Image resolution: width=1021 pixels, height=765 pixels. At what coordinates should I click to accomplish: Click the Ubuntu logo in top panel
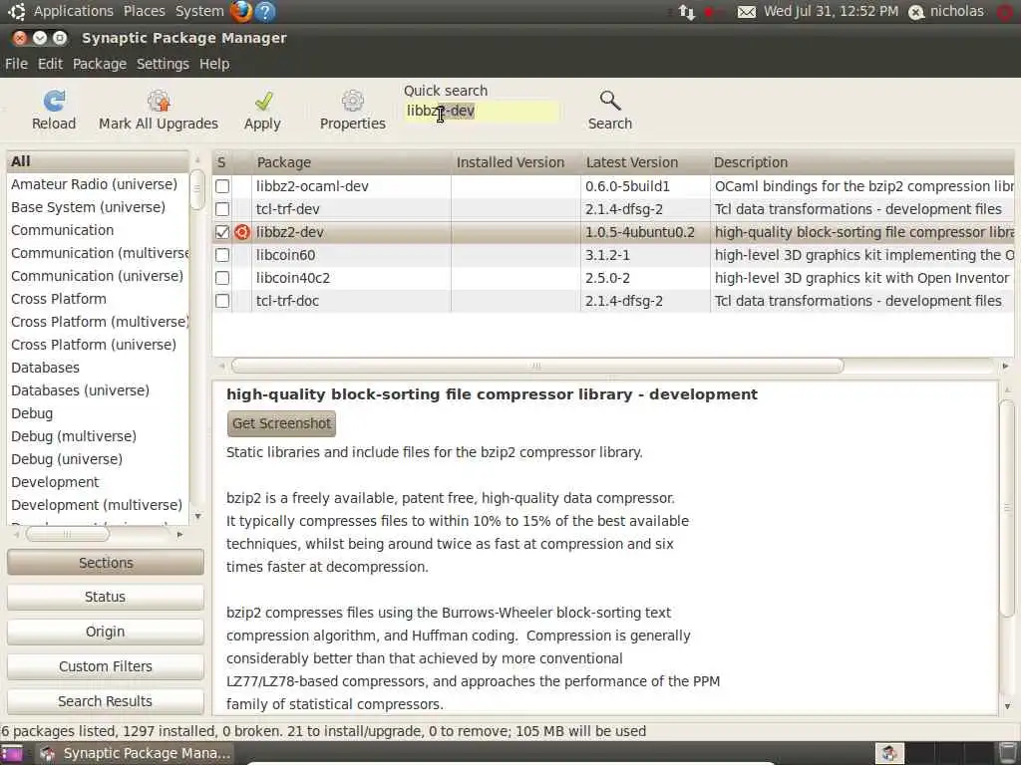pos(17,11)
